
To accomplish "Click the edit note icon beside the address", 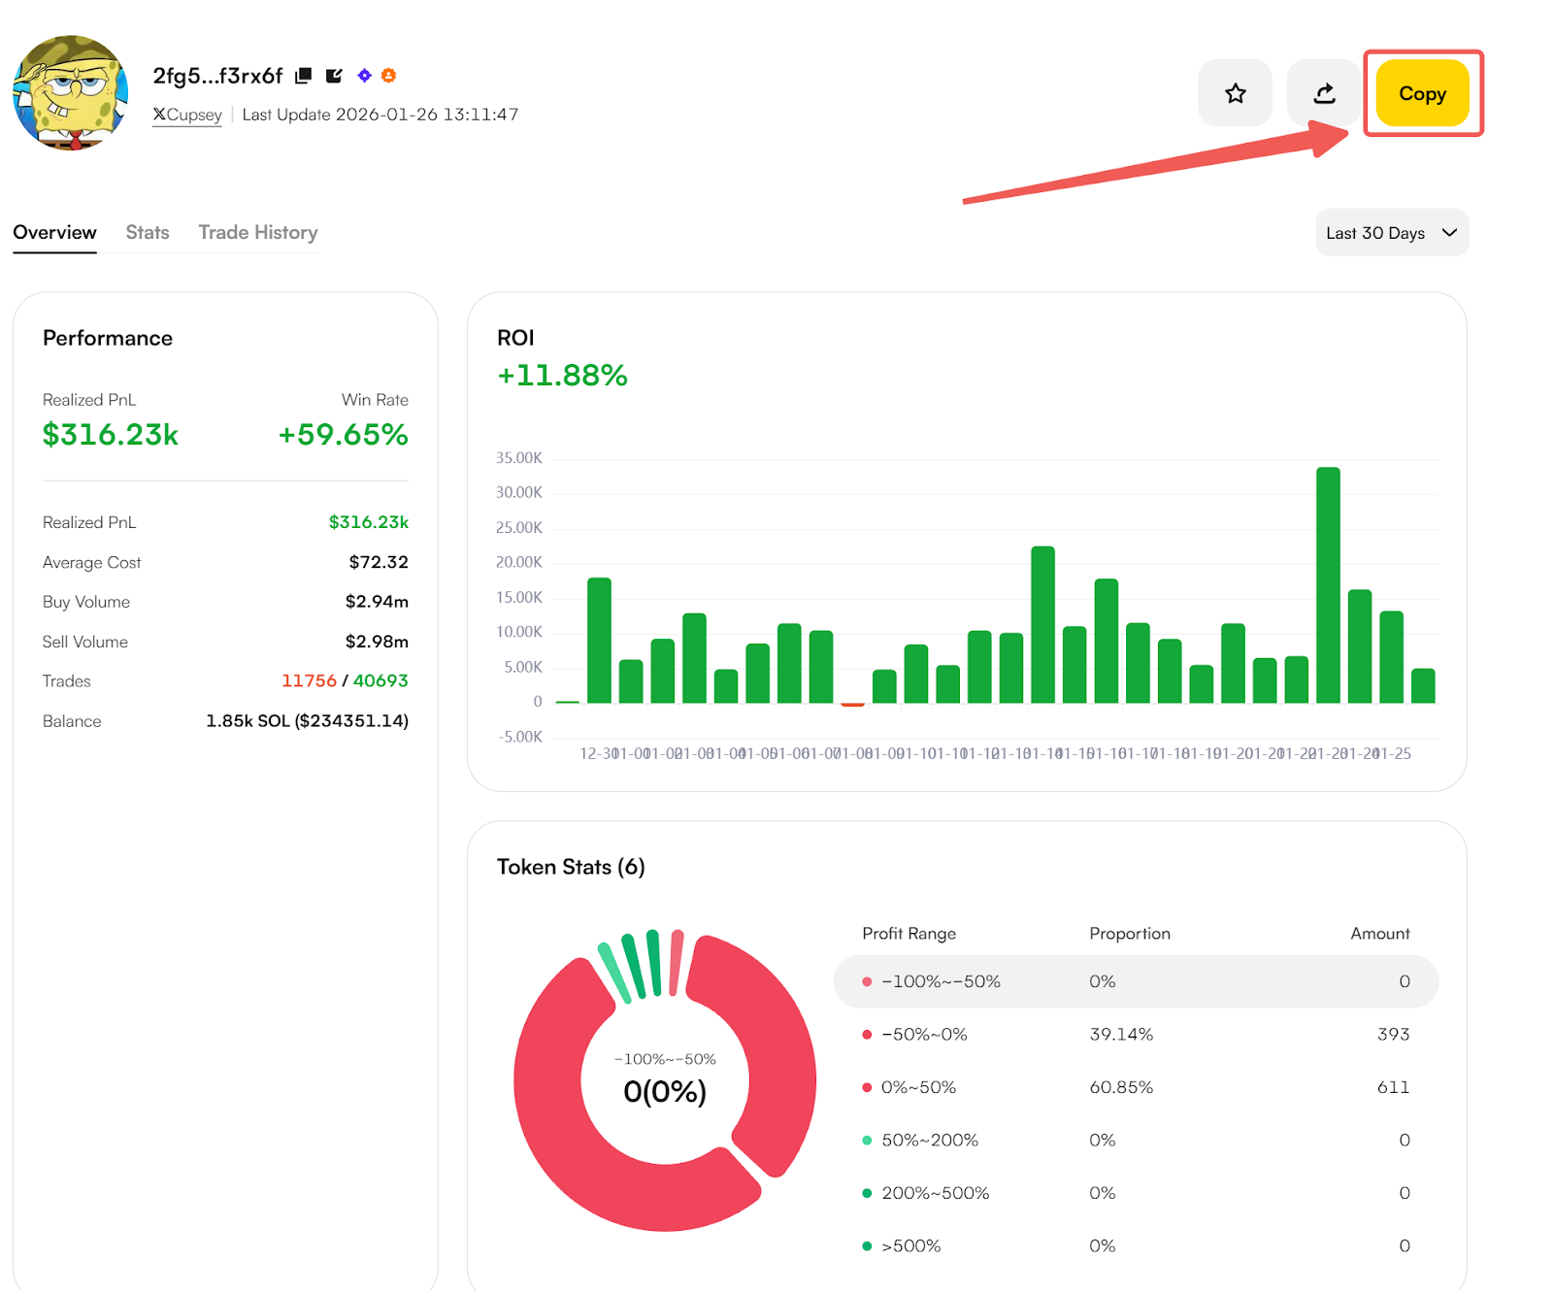I will pos(334,76).
